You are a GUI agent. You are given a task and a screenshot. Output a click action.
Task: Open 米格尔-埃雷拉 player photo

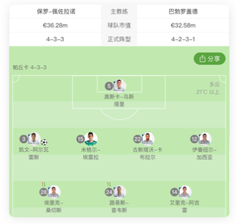[91, 139]
